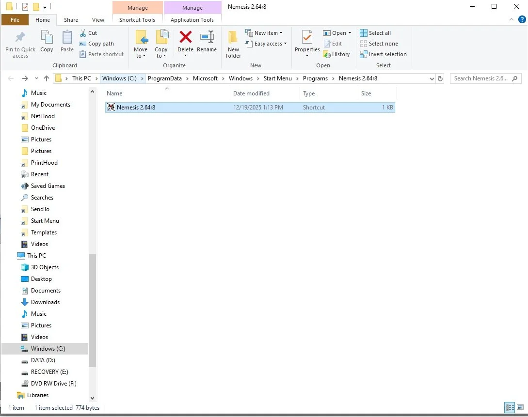Open the Application Tools tab

pyautogui.click(x=192, y=20)
